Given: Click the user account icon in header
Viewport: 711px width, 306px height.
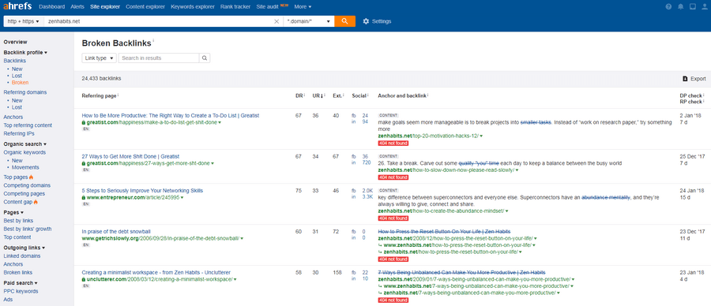Looking at the screenshot, I should 704,7.
